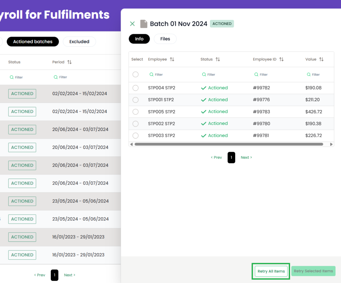Select the radio button for STP004 STP2
This screenshot has height=283, width=341.
(x=136, y=88)
